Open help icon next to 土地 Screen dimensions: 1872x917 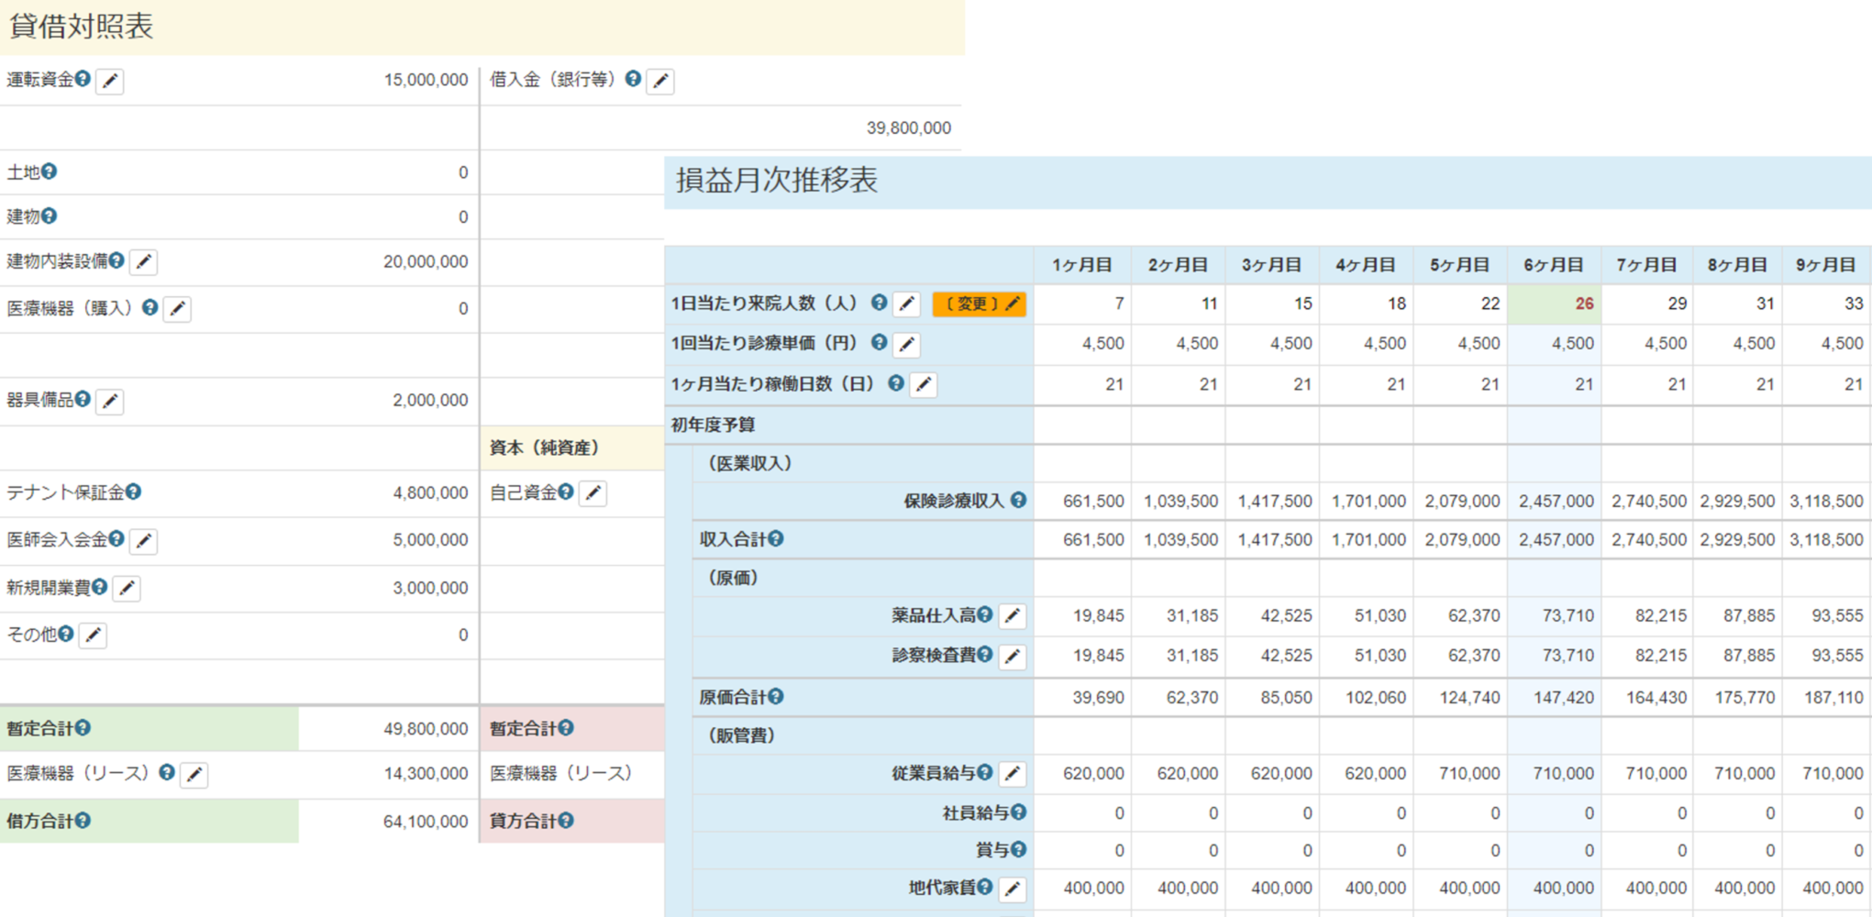tap(50, 171)
